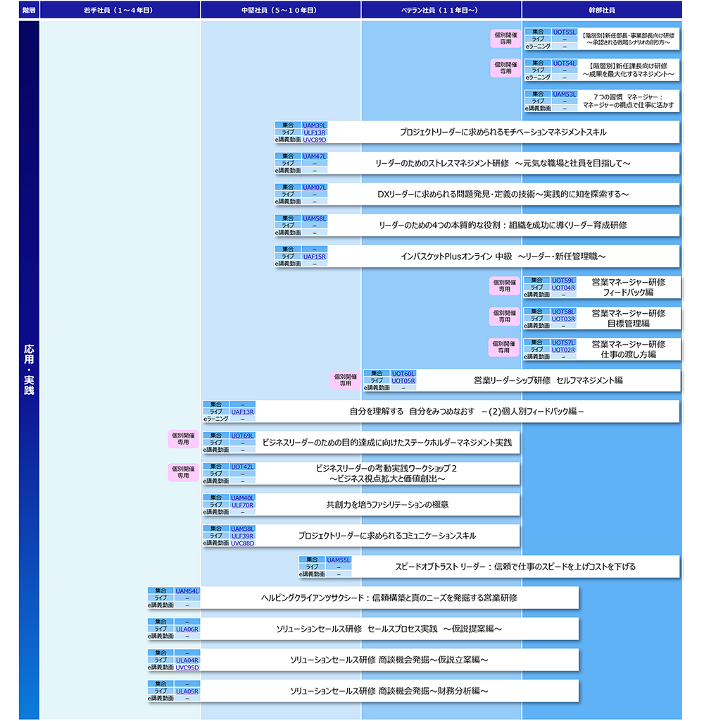Click the ベテラン社員（11年目～） header
This screenshot has height=721, width=704.
coord(441,10)
